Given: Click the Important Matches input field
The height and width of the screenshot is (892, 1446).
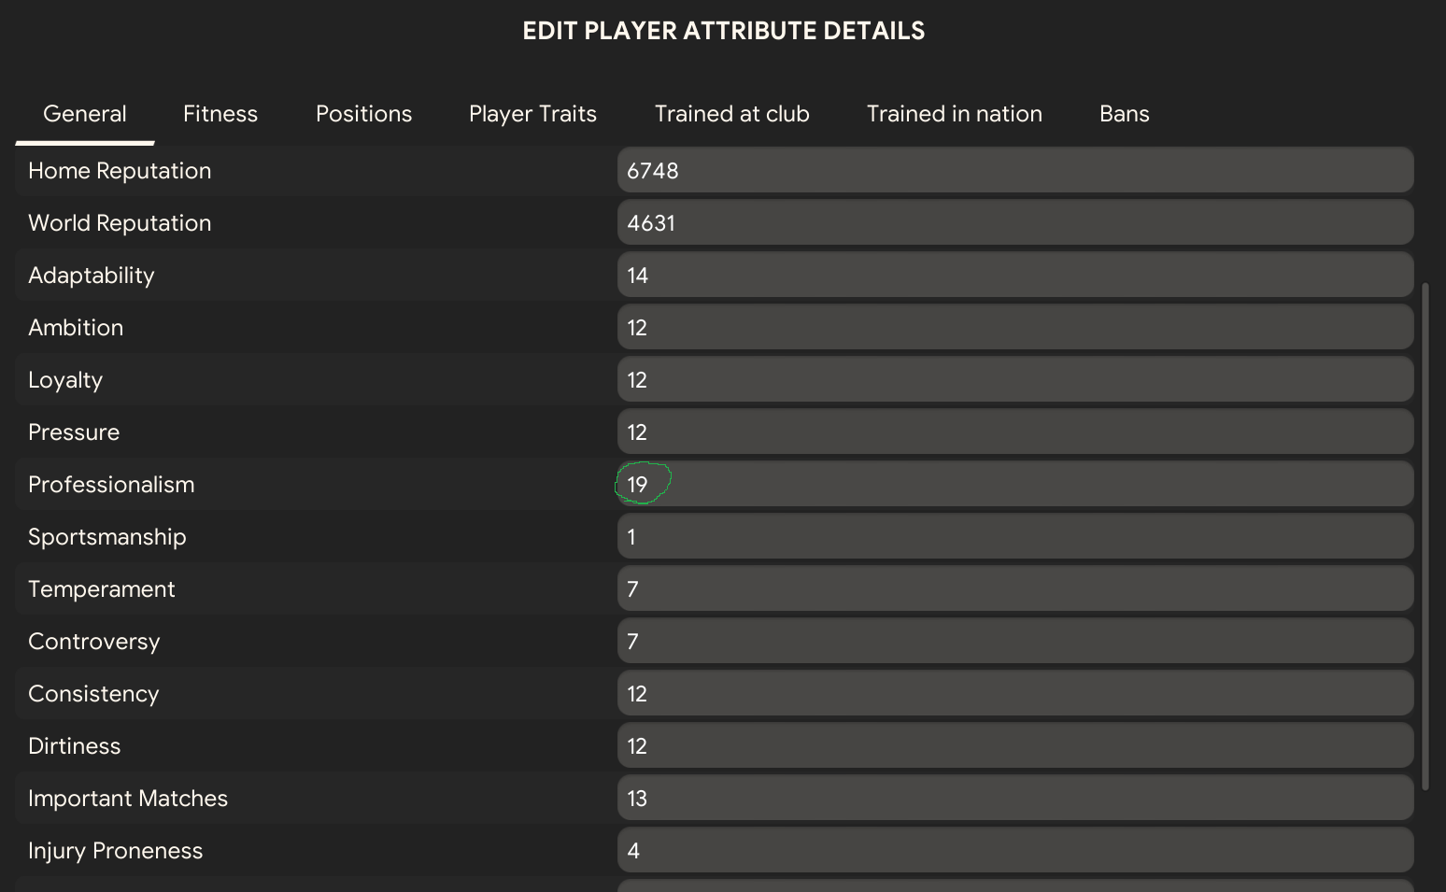Looking at the screenshot, I should [x=1014, y=799].
